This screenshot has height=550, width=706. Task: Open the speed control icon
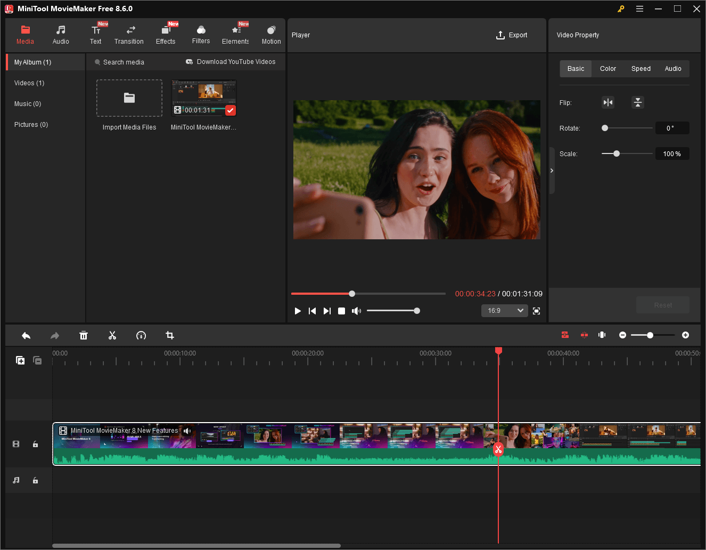141,335
